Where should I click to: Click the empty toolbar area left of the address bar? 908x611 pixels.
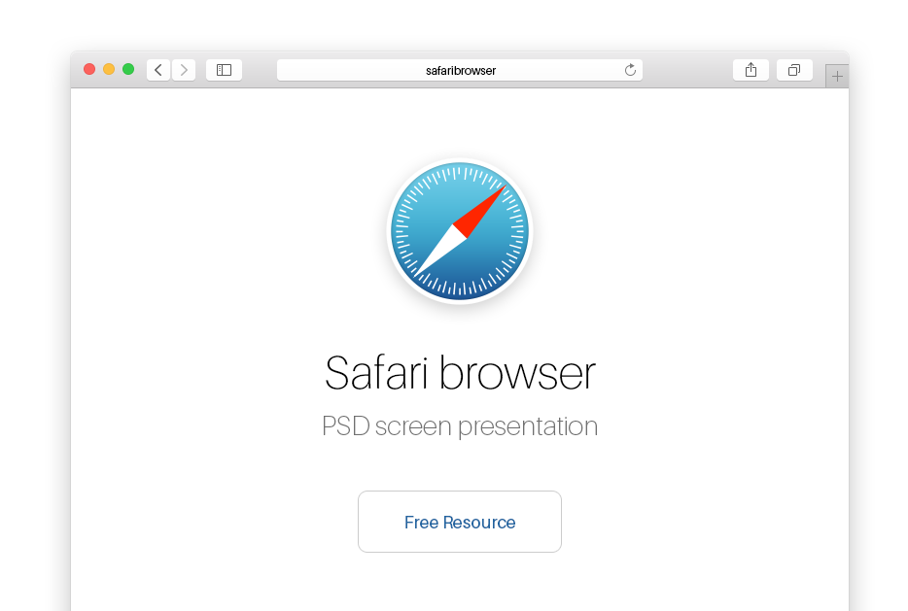point(260,70)
